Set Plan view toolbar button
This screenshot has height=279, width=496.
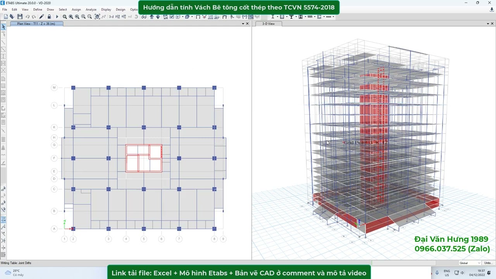coord(118,17)
